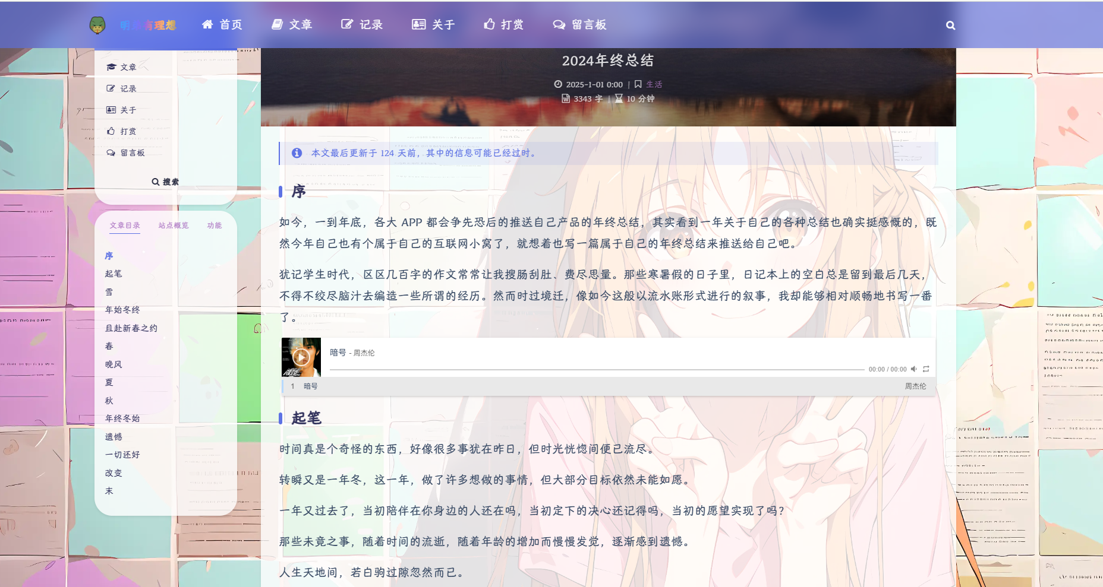Viewport: 1103px width, 587px height.
Task: Select 打赏 in the left sidebar menu
Action: coord(122,131)
